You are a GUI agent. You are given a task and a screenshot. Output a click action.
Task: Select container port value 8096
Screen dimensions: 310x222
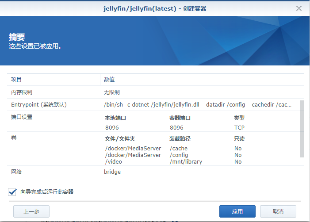[176, 128]
